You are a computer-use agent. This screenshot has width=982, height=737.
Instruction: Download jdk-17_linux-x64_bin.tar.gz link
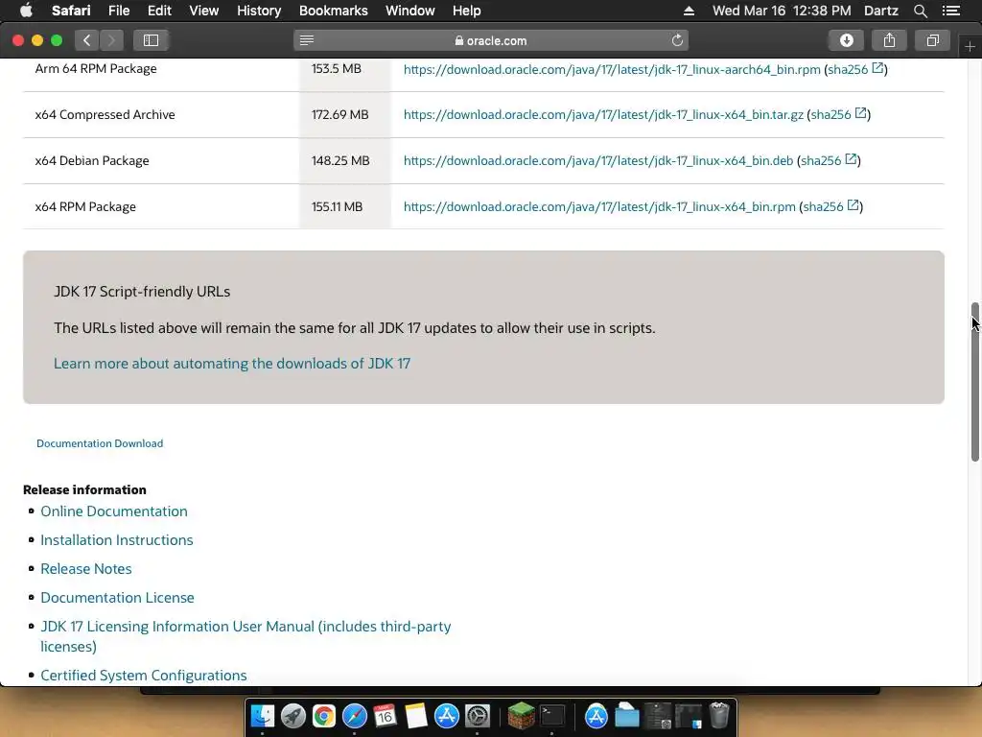coord(603,115)
